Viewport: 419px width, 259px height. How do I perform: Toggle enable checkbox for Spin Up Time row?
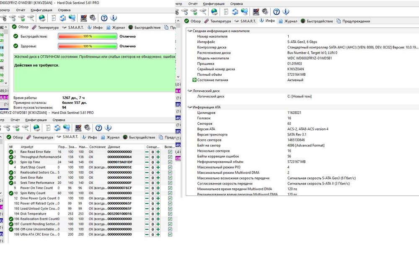(170, 162)
